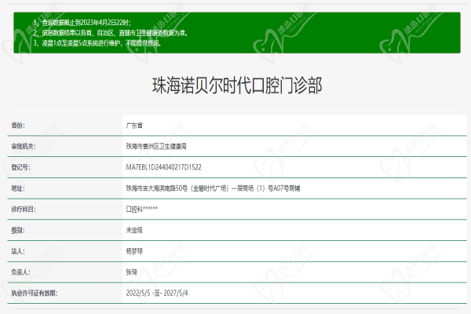471x314 pixels.
Task: Select the 审批机关 label
Action: click(24, 146)
